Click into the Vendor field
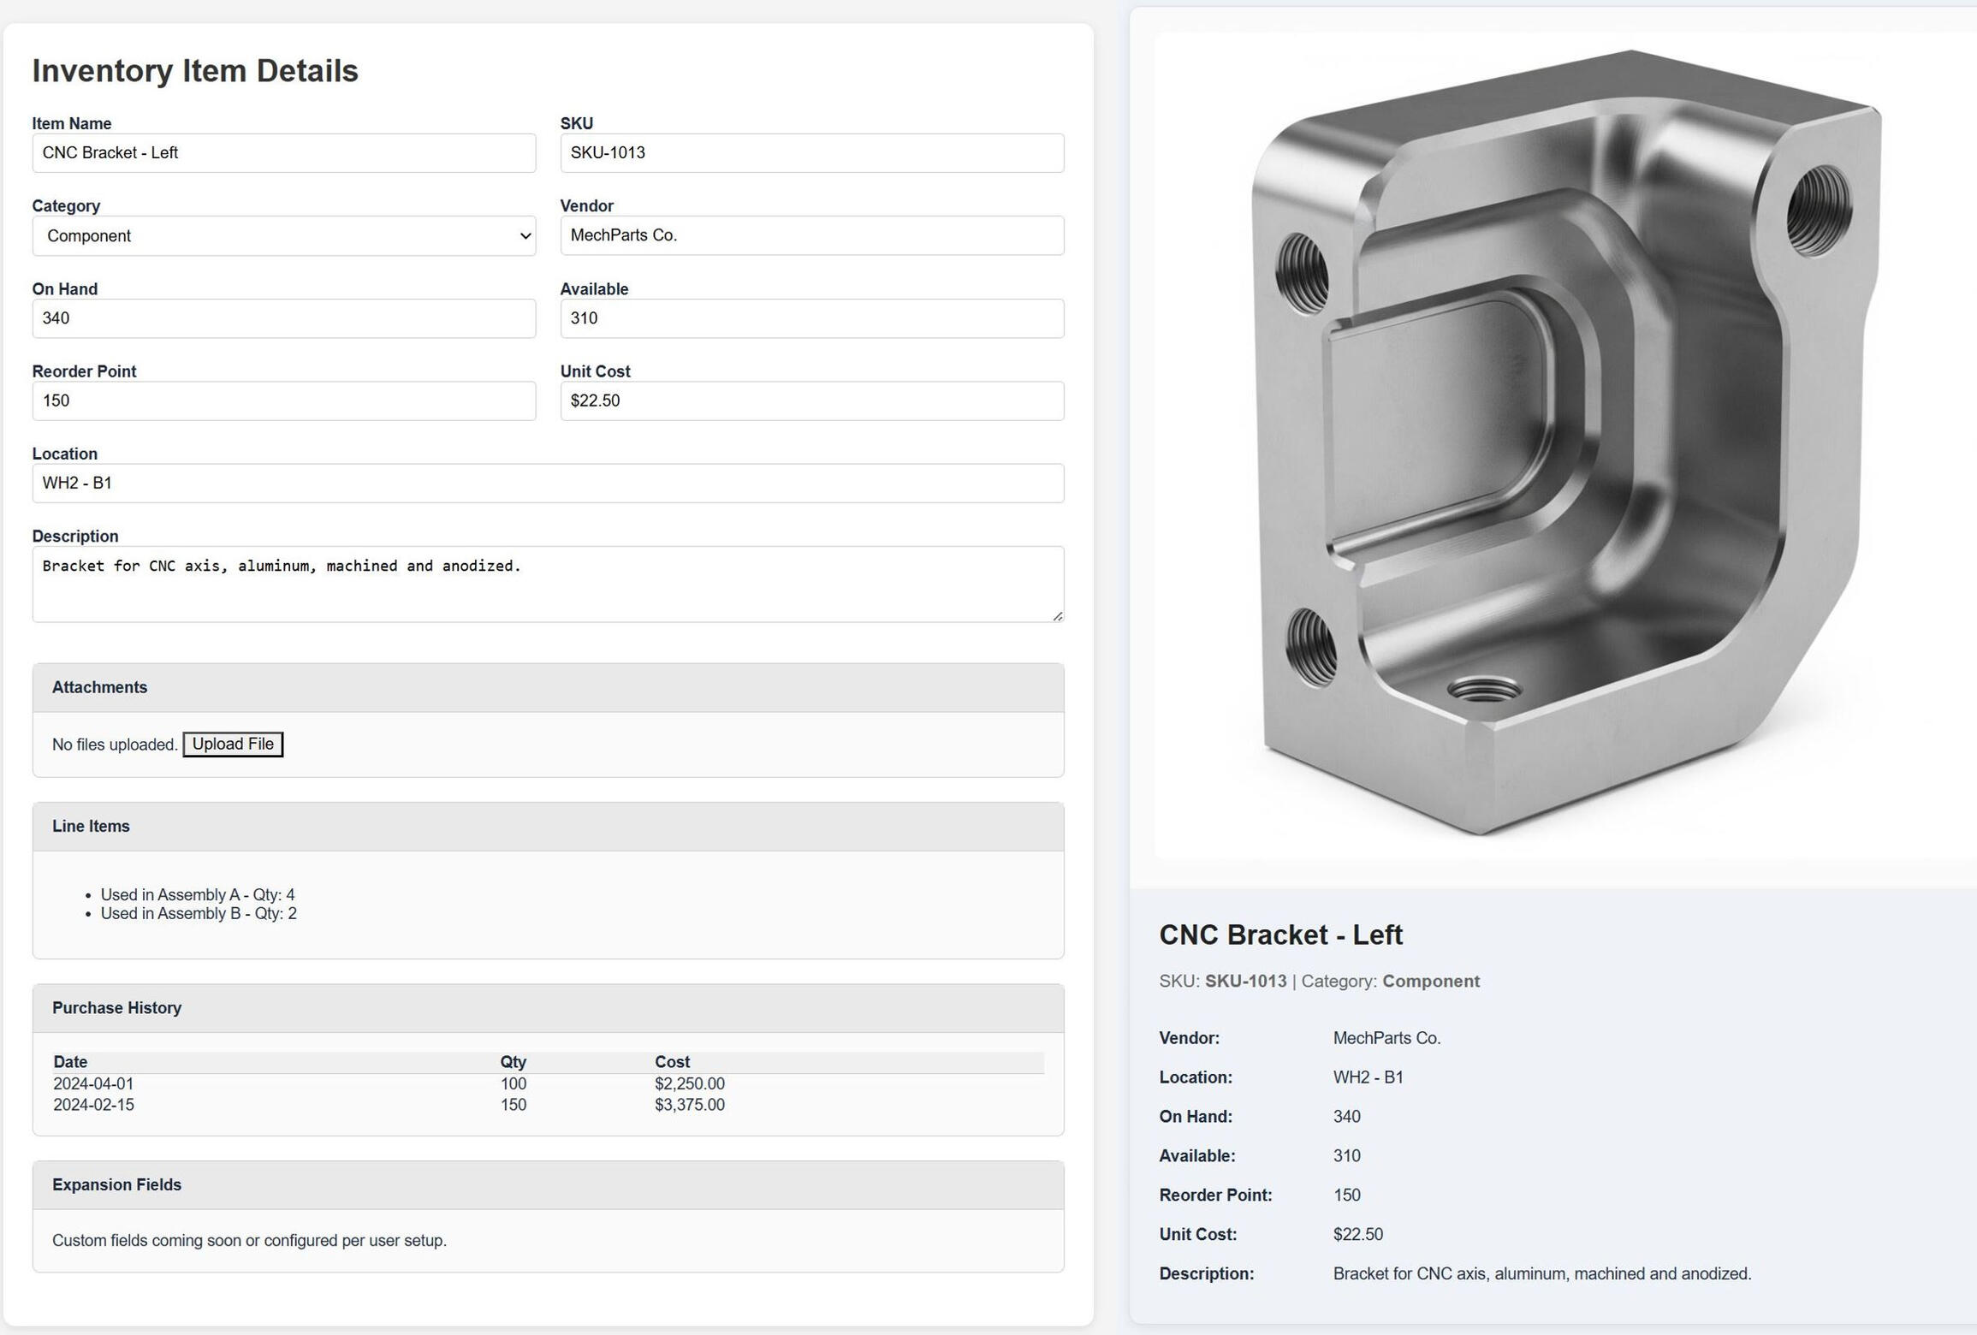 811,235
